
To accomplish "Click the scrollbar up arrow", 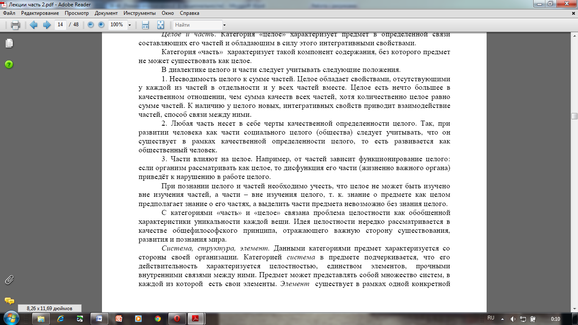I will point(574,35).
